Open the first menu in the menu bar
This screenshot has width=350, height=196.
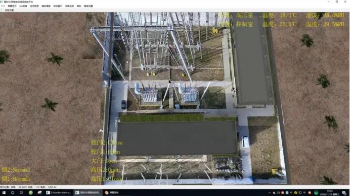pyautogui.click(x=3, y=6)
